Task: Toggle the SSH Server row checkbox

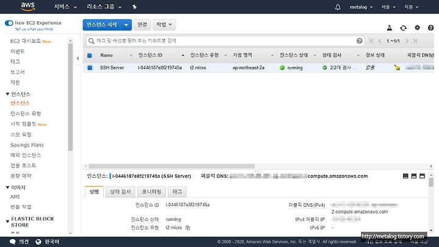Action: click(x=90, y=68)
